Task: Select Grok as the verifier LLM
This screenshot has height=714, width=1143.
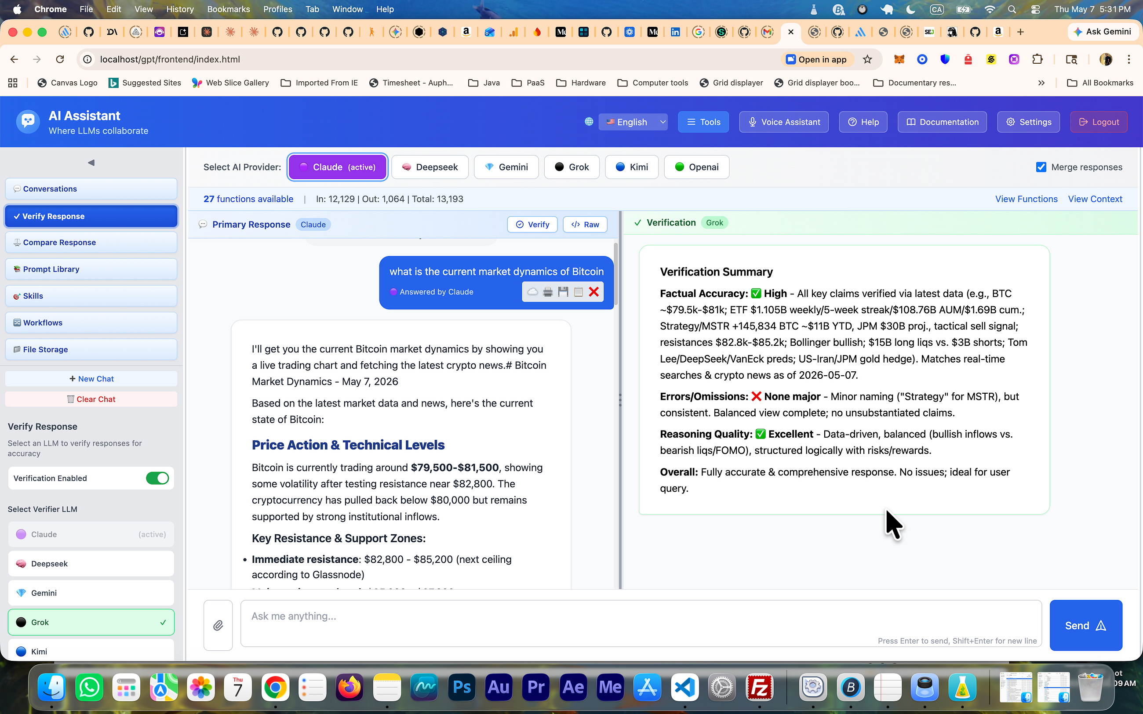Action: click(91, 622)
